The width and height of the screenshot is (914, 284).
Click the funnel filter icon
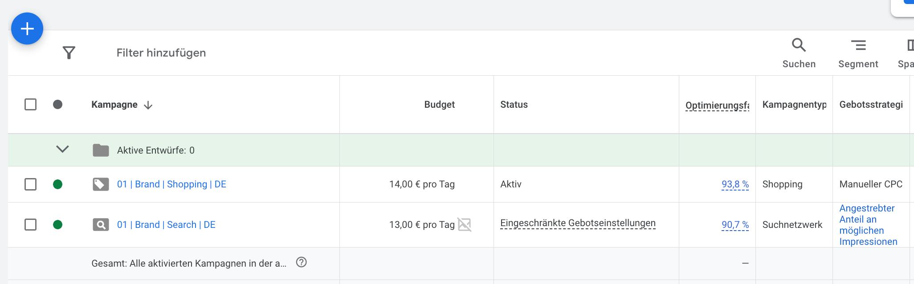click(69, 53)
